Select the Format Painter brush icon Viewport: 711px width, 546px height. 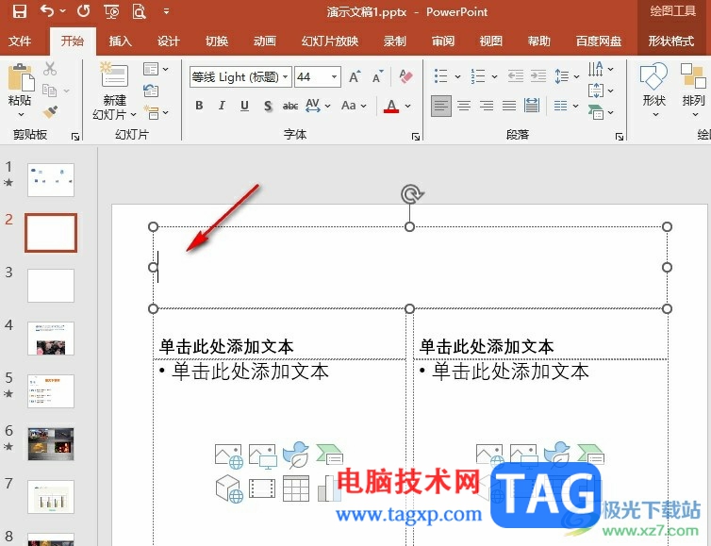[50, 111]
